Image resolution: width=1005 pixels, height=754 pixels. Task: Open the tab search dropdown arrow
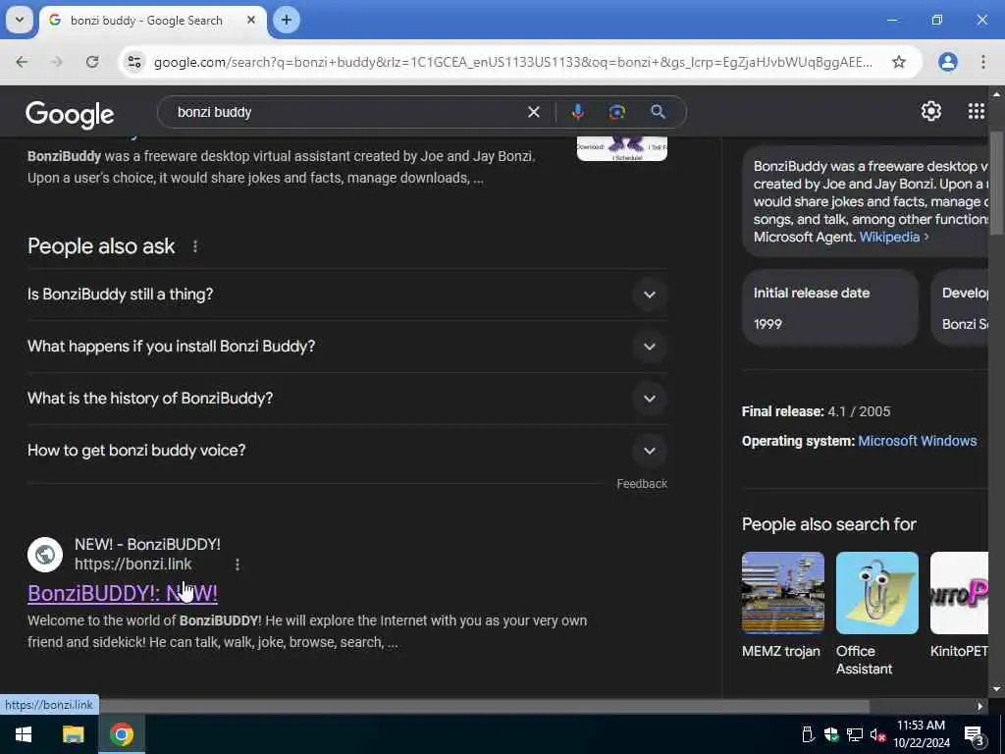pyautogui.click(x=20, y=20)
